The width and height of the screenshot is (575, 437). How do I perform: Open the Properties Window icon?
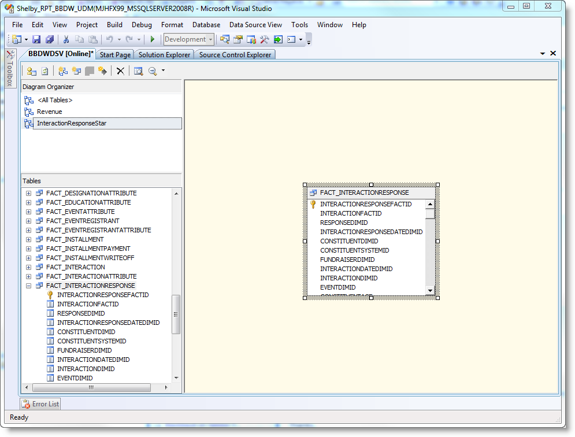[x=238, y=39]
